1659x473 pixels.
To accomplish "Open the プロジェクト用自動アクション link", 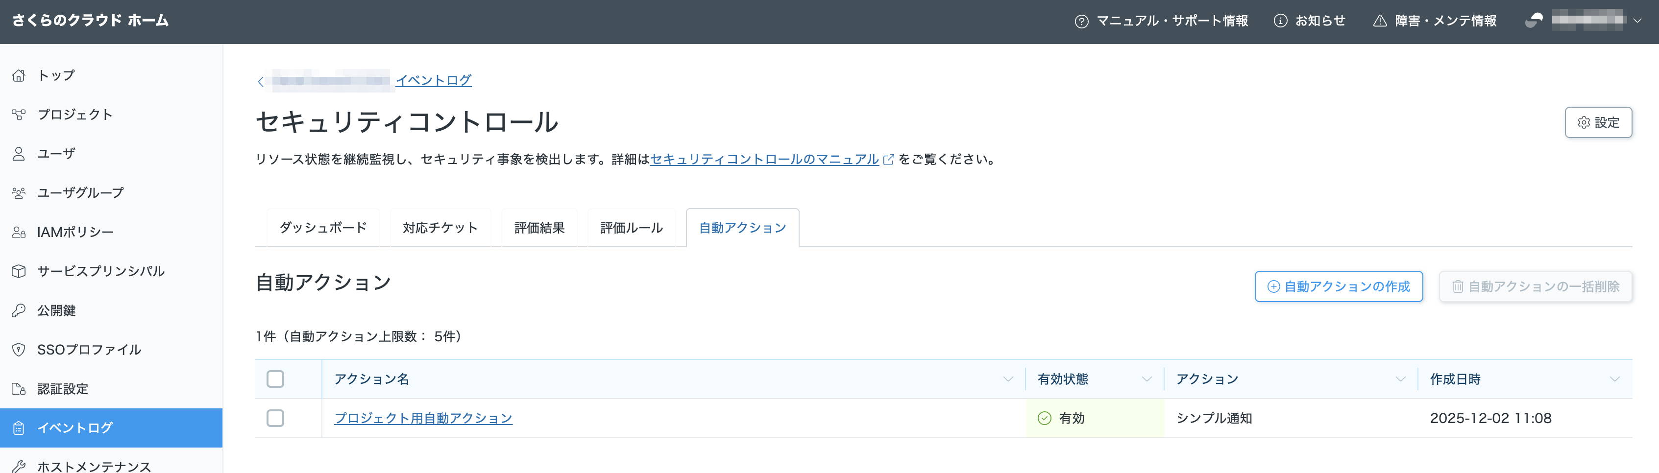I will pos(423,418).
